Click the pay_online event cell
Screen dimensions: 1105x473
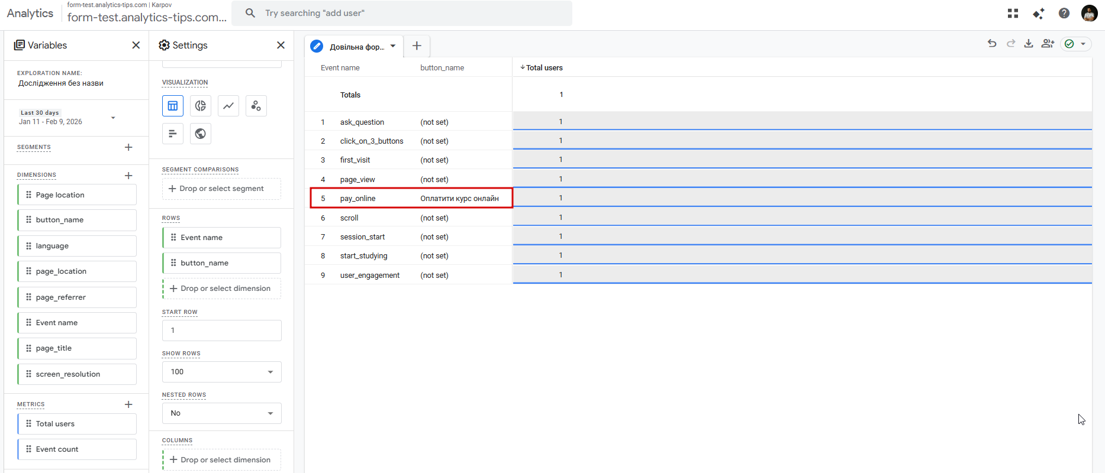point(358,199)
